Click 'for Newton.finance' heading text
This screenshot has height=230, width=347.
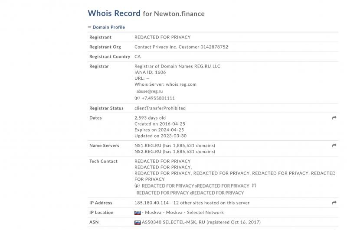(x=174, y=14)
